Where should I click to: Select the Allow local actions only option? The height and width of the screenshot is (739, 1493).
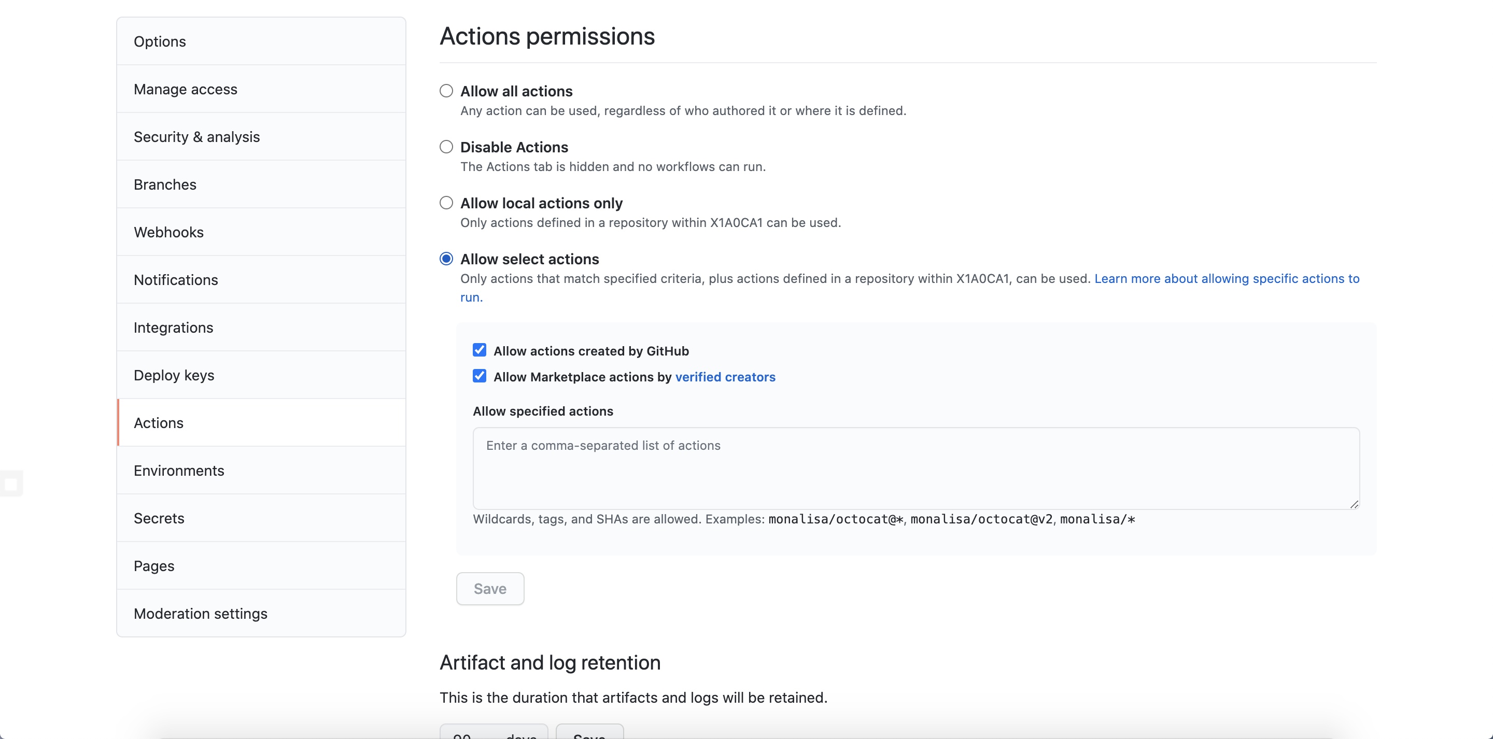click(446, 203)
